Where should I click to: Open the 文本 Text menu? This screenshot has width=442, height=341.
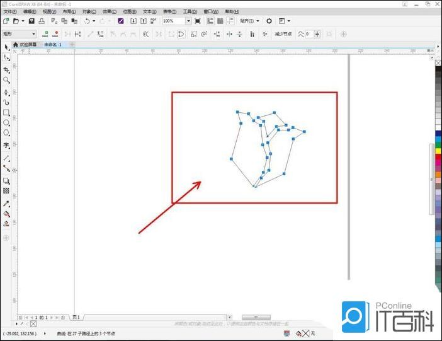click(x=150, y=11)
